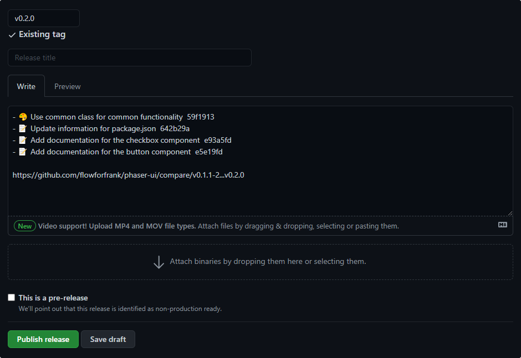This screenshot has height=358, width=521.
Task: Click the down arrow attach binaries icon
Action: point(159,262)
